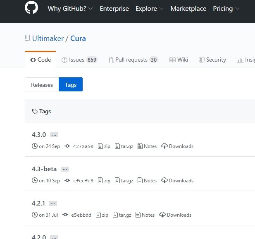Open Downloads for tag 4.3-beta

coord(177,181)
